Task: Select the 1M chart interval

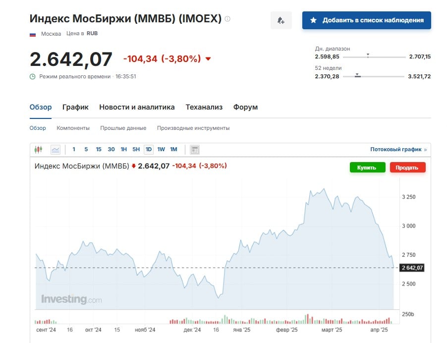Action: pos(173,149)
